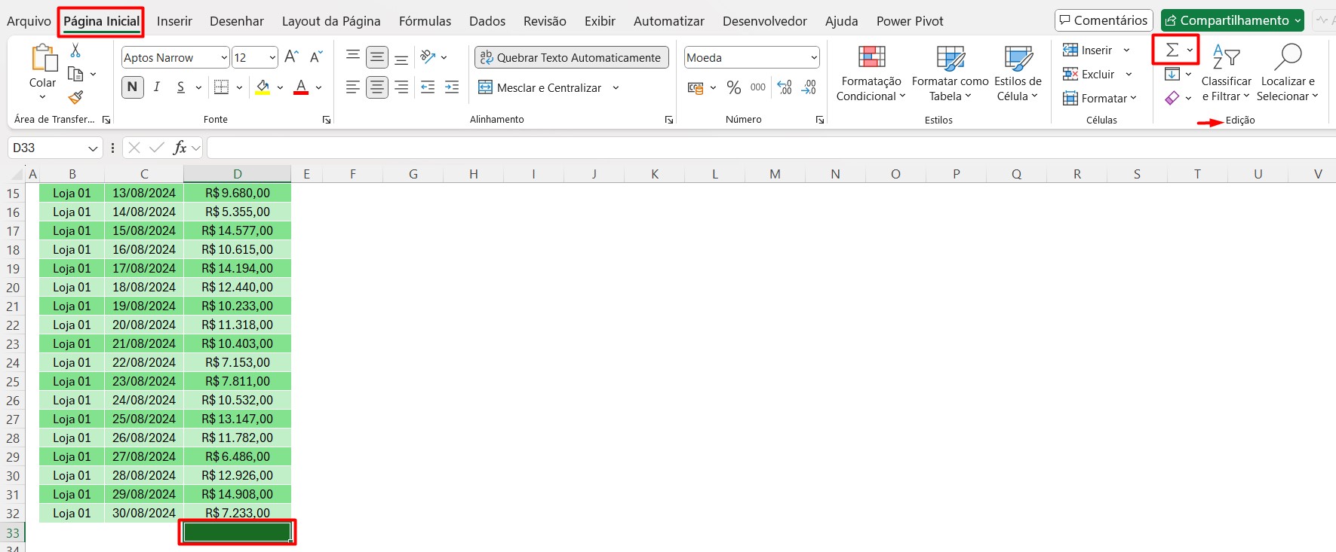Click Formatar cells button

pyautogui.click(x=1095, y=98)
